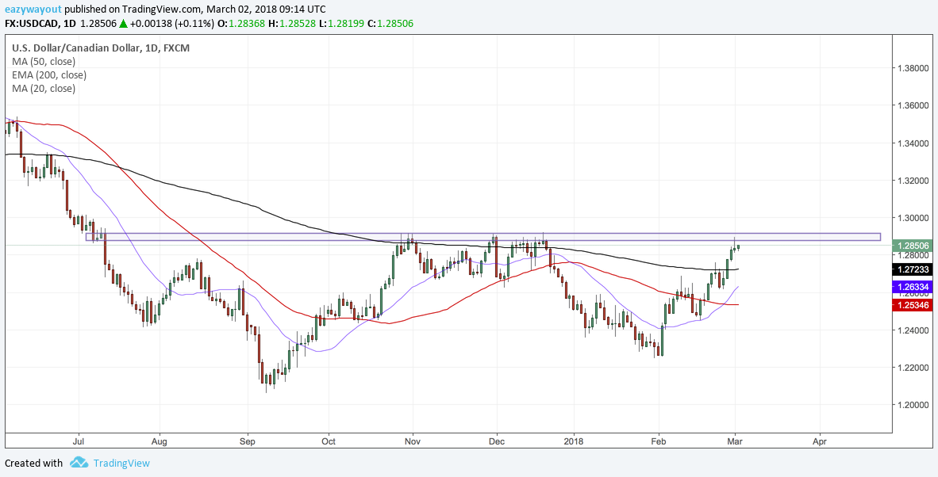Click FX:USDCAD symbol in header
The width and height of the screenshot is (938, 477).
[x=33, y=23]
